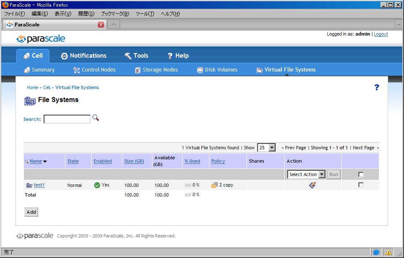This screenshot has height=258, width=404.
Task: Click the ParaScale logo in header
Action: tap(41, 39)
